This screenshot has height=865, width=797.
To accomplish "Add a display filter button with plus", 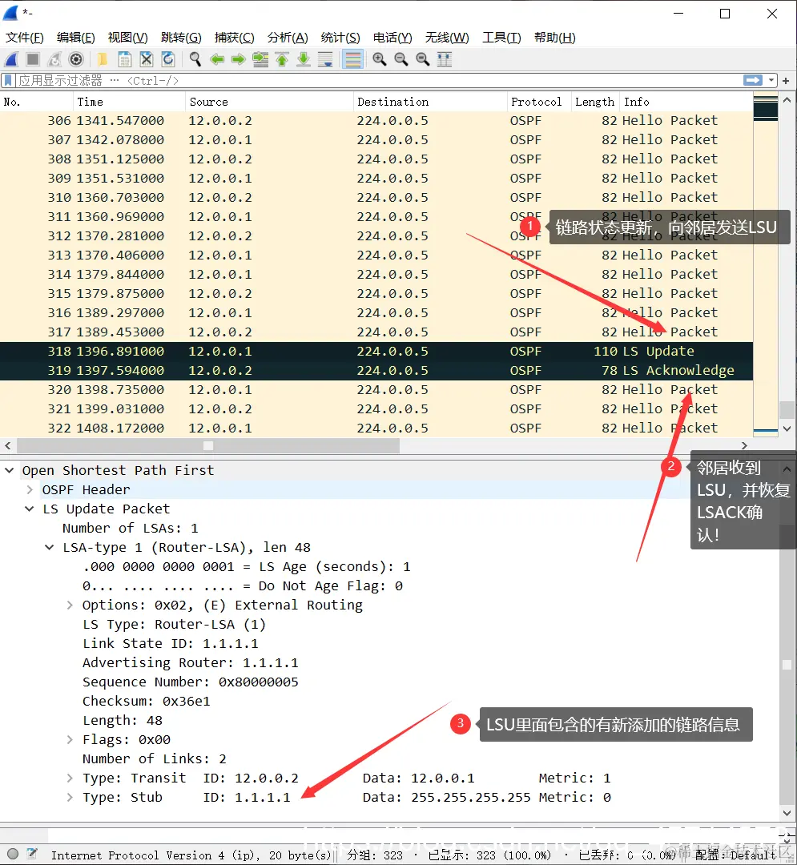I will pyautogui.click(x=786, y=81).
